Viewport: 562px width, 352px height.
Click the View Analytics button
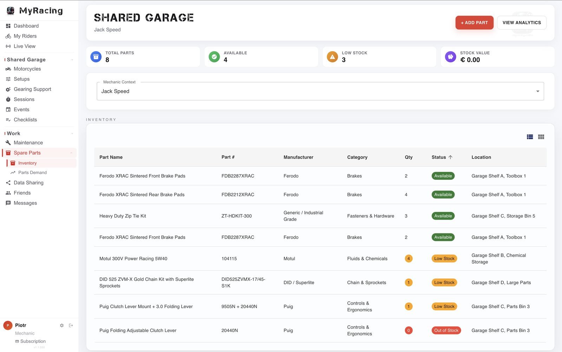[x=522, y=22]
